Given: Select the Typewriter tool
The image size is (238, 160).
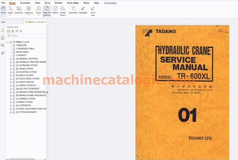Looking at the screenshot, I should point(73,10).
